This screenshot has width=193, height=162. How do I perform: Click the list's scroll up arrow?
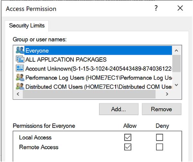pyautogui.click(x=176, y=51)
